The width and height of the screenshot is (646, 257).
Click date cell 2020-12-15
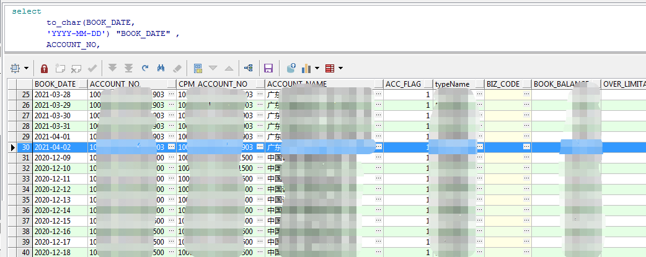pyautogui.click(x=60, y=220)
